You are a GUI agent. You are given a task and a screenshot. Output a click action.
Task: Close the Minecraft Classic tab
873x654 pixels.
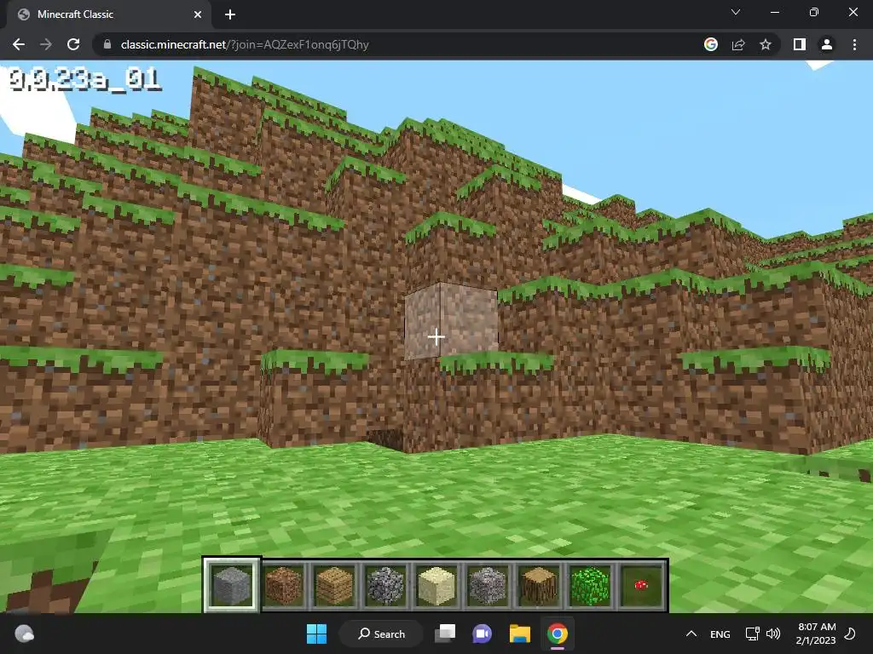point(198,14)
